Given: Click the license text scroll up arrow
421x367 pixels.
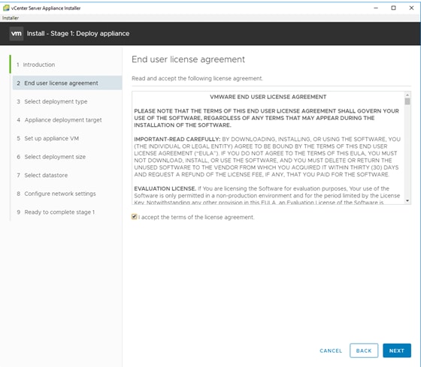Looking at the screenshot, I should pyautogui.click(x=407, y=95).
